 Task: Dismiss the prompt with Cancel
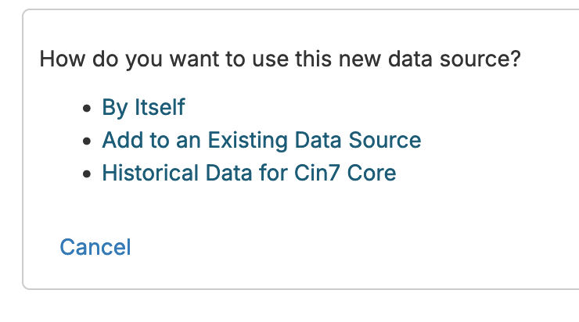95,248
